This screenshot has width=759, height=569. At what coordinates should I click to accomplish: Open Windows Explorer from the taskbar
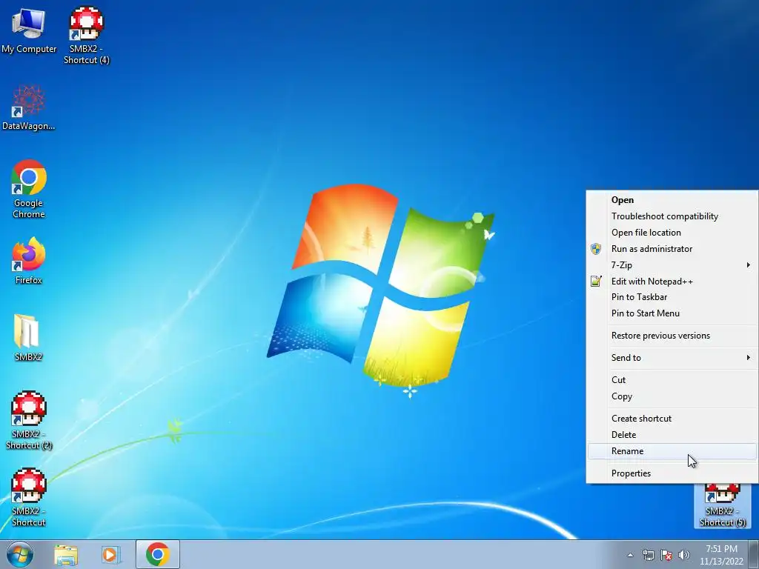click(66, 554)
